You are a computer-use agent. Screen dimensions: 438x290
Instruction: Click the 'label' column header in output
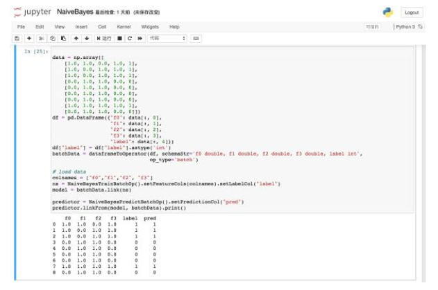point(130,218)
